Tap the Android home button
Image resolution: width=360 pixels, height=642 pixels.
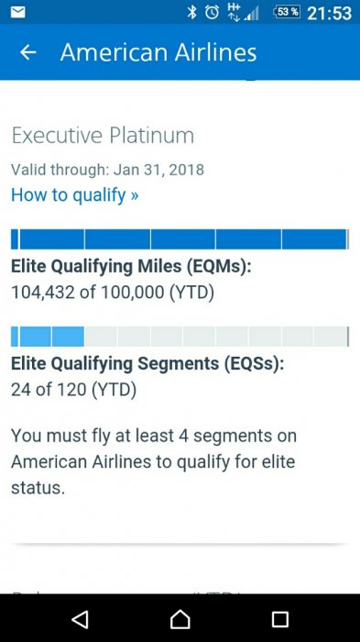180,619
